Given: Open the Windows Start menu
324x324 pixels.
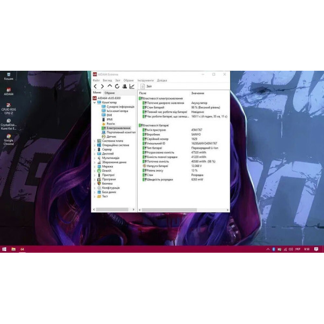Looking at the screenshot, I should 4,249.
